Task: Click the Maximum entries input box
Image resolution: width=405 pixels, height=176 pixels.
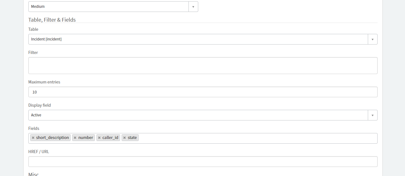Action: click(x=203, y=92)
